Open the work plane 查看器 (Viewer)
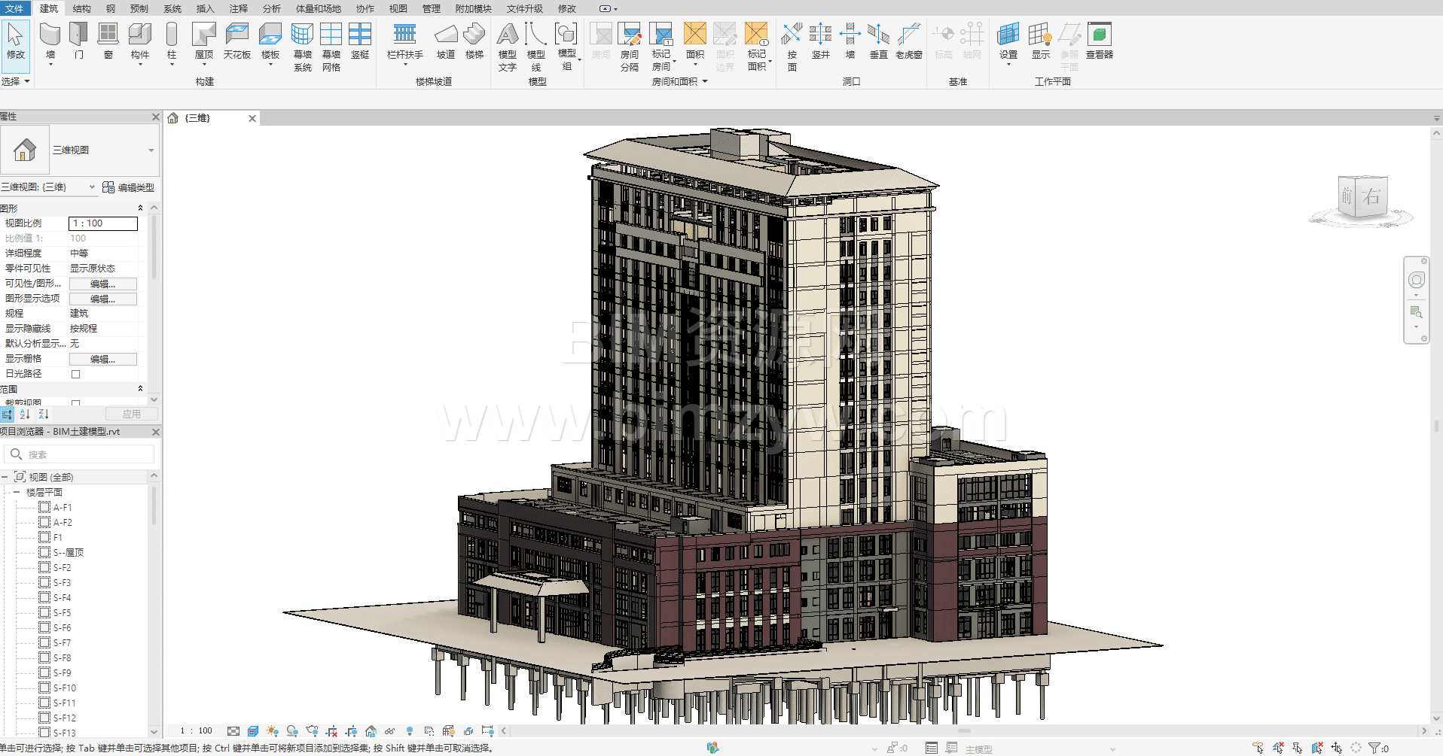Image resolution: width=1443 pixels, height=756 pixels. [1099, 40]
